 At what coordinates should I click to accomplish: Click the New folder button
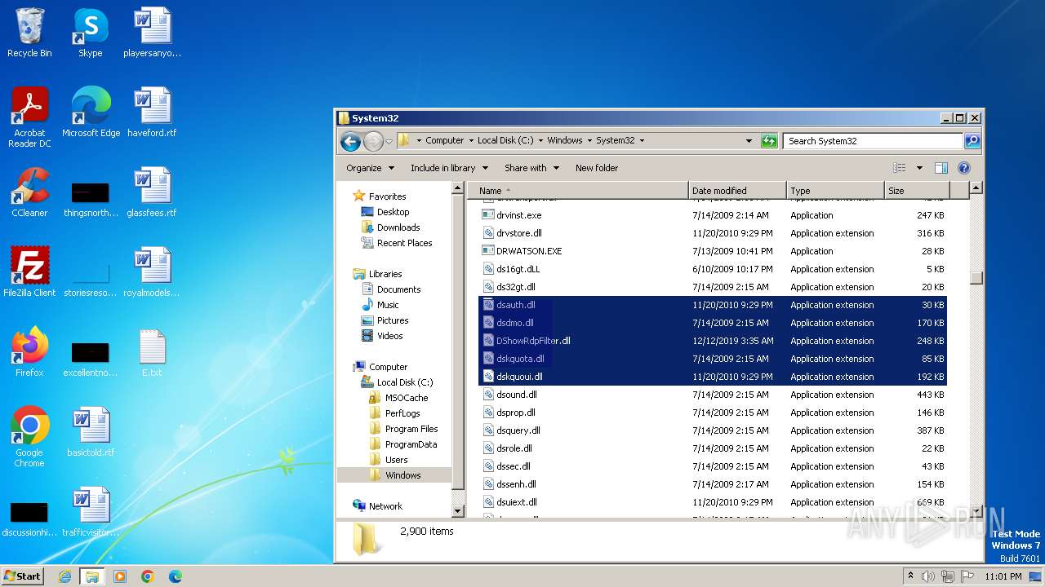click(597, 168)
